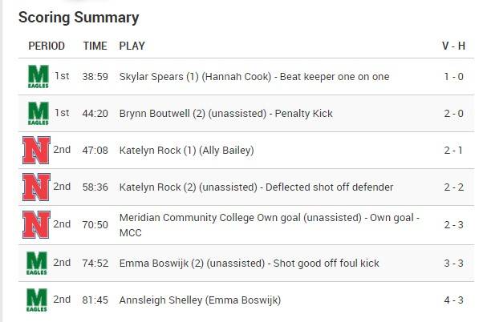
Task: Click the PERIOD column header
Action: click(x=47, y=46)
